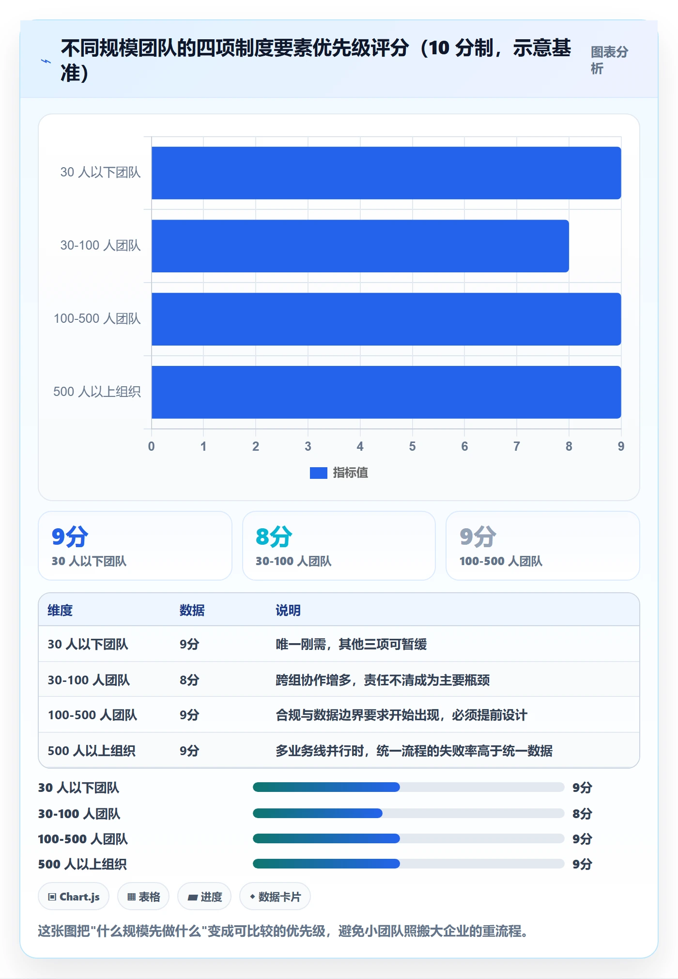Select the 进度 chip
Viewport: 678px width, 979px height.
point(204,897)
